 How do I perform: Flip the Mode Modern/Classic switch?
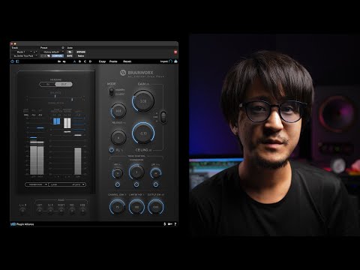(x=112, y=91)
